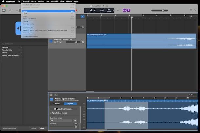Toggle the editor Catch playhead icon
The height and width of the screenshot is (133, 200).
click(x=56, y=95)
